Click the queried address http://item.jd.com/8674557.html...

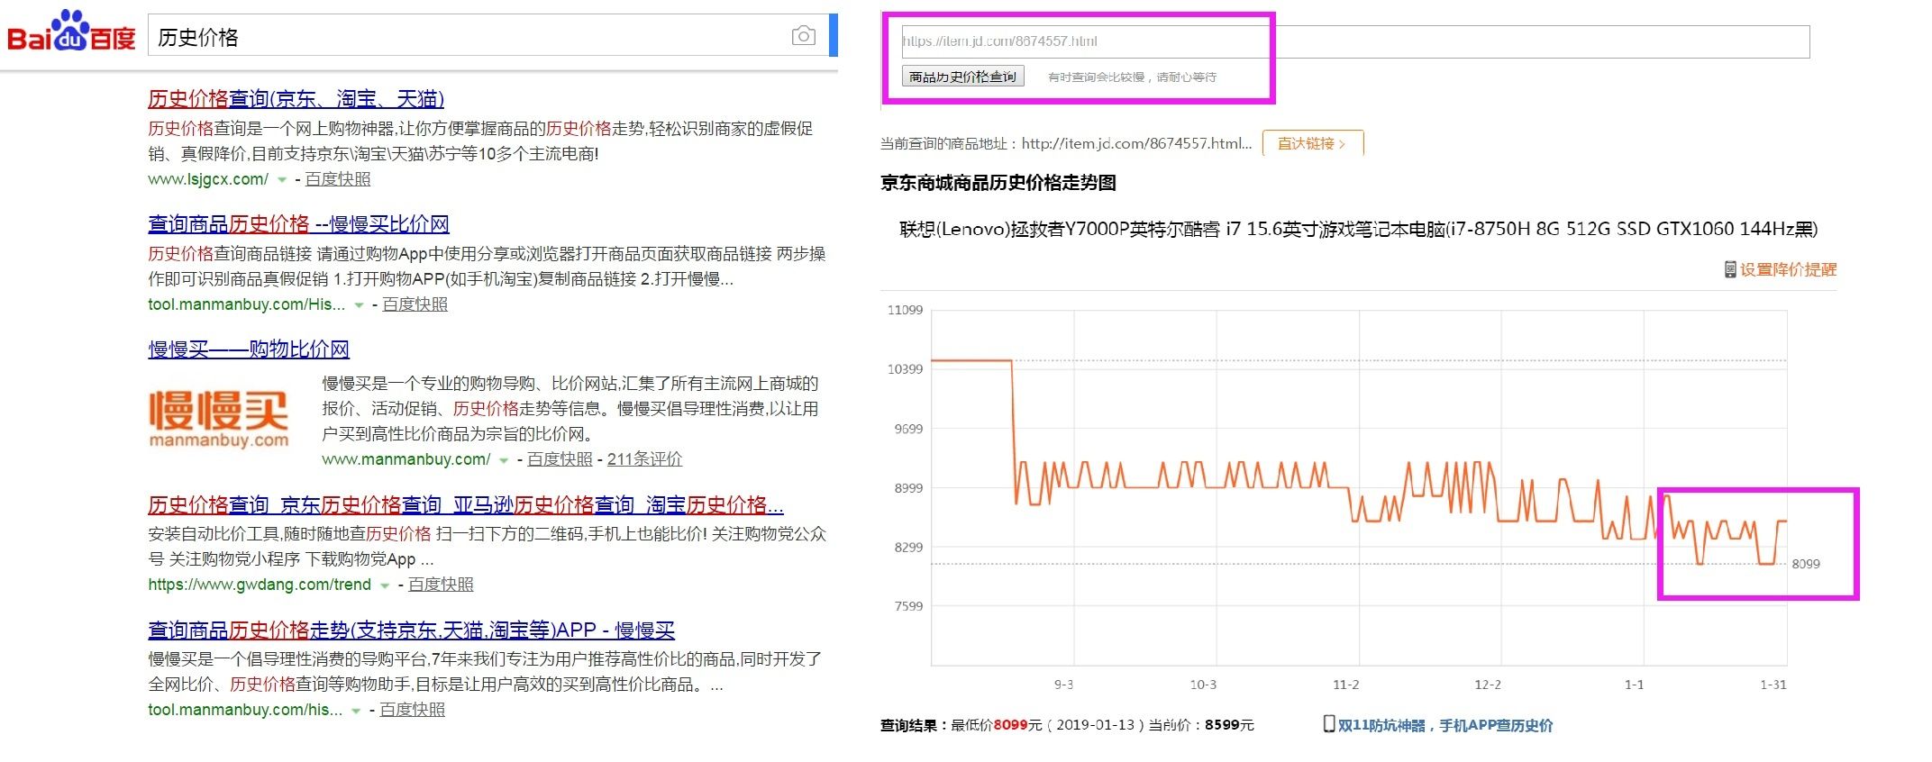(x=1136, y=143)
